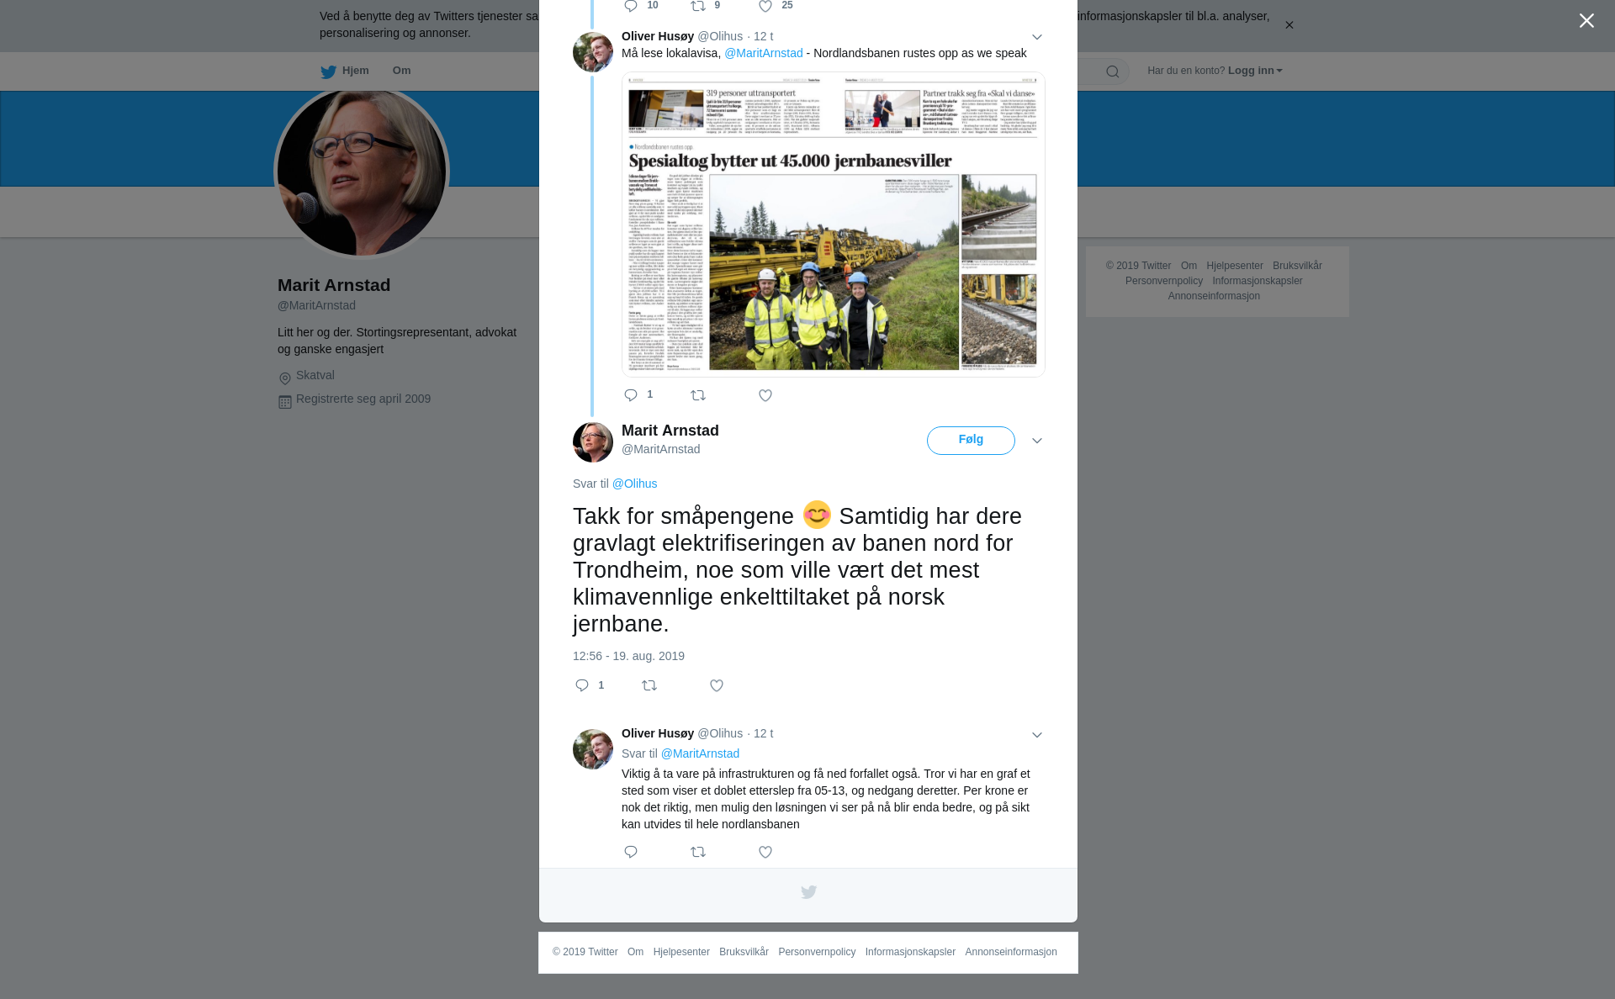This screenshot has height=999, width=1615.
Task: Follow Marit Arnstad with Følg button
Action: tap(971, 441)
